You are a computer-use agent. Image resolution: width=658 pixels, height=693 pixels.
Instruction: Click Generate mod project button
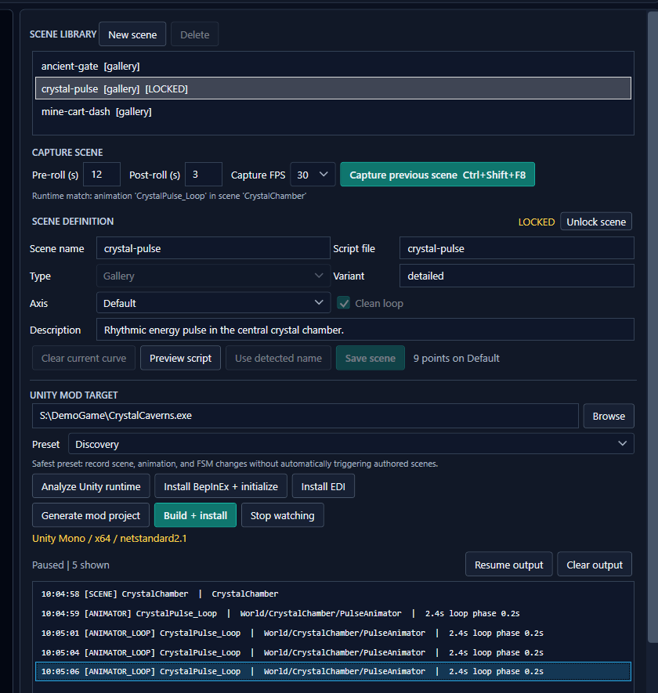91,515
